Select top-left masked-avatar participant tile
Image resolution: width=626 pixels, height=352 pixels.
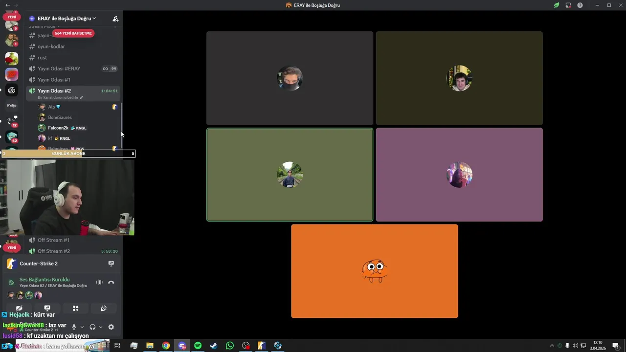click(x=290, y=78)
